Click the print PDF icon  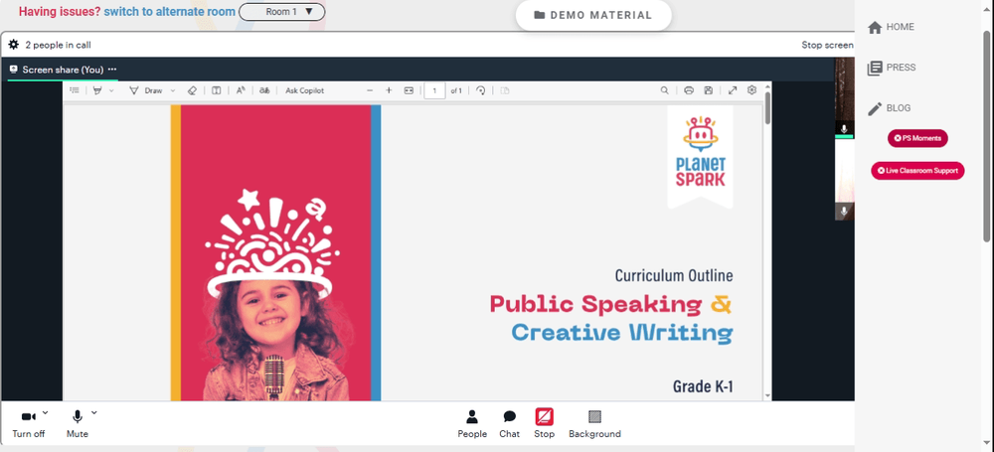click(689, 90)
